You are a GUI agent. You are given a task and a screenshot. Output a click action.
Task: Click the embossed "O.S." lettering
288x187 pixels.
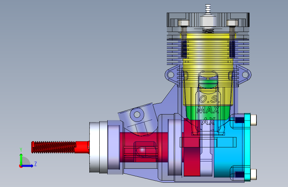pos(210,99)
